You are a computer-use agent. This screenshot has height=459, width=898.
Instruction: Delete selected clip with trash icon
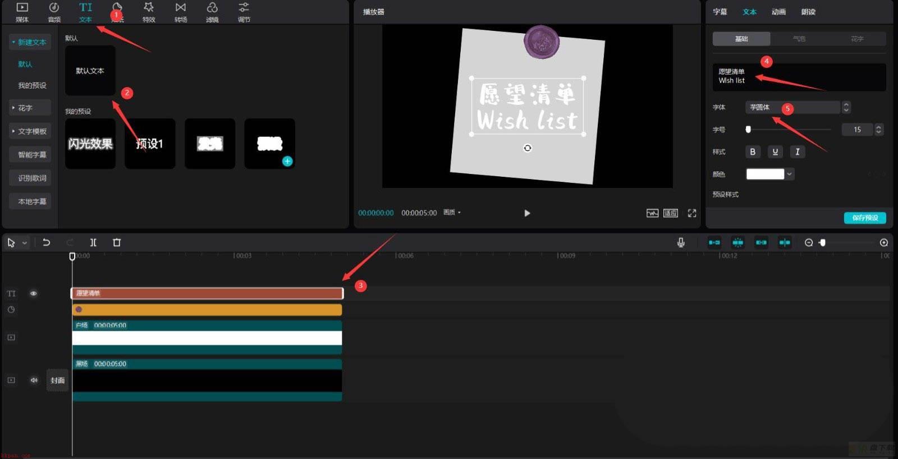pyautogui.click(x=117, y=242)
